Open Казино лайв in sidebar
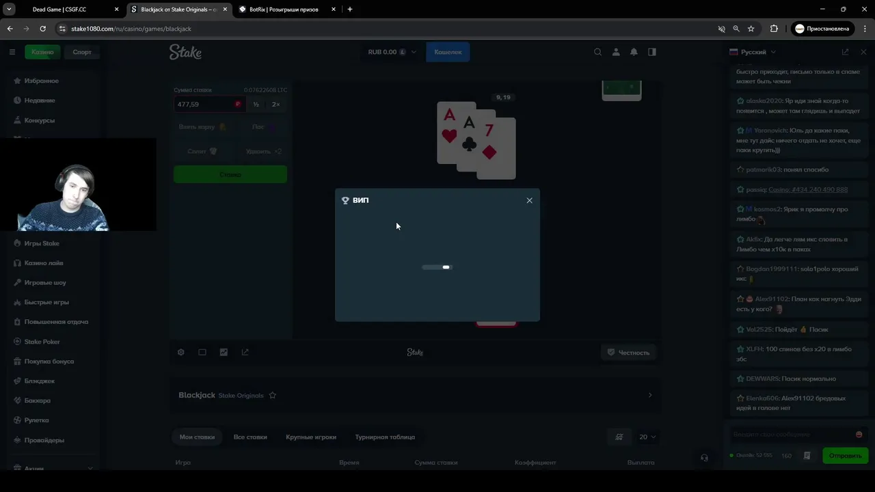The width and height of the screenshot is (875, 492). coord(44,263)
